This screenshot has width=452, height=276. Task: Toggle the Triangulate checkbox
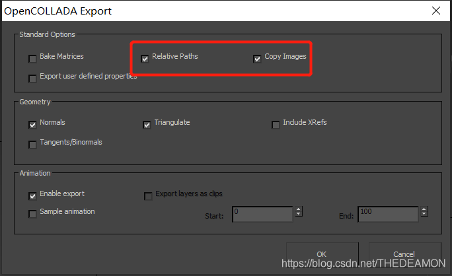click(x=147, y=125)
